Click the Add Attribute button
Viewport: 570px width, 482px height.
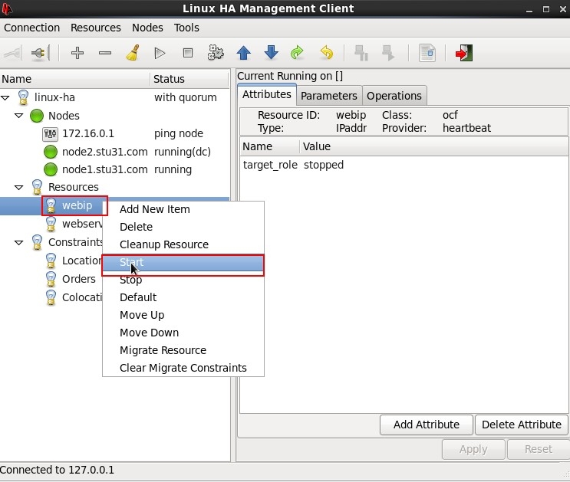click(427, 425)
